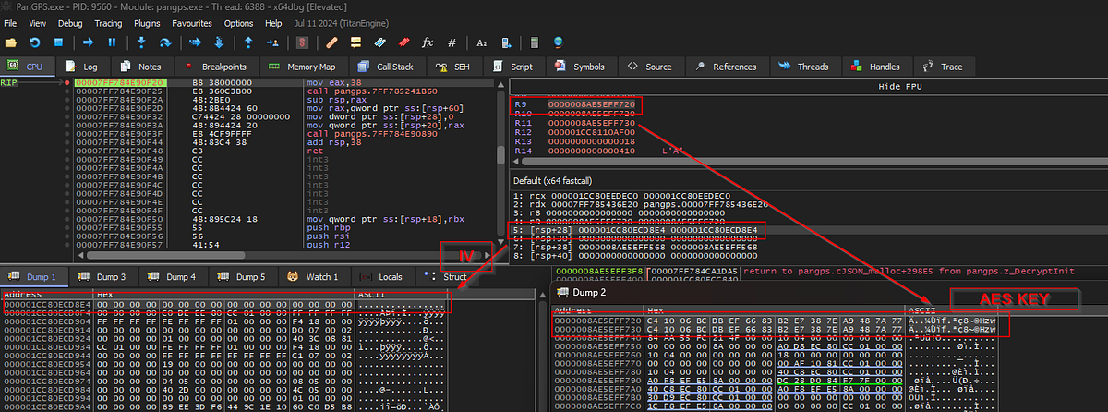Pause execution with the pause icon

pyautogui.click(x=112, y=42)
